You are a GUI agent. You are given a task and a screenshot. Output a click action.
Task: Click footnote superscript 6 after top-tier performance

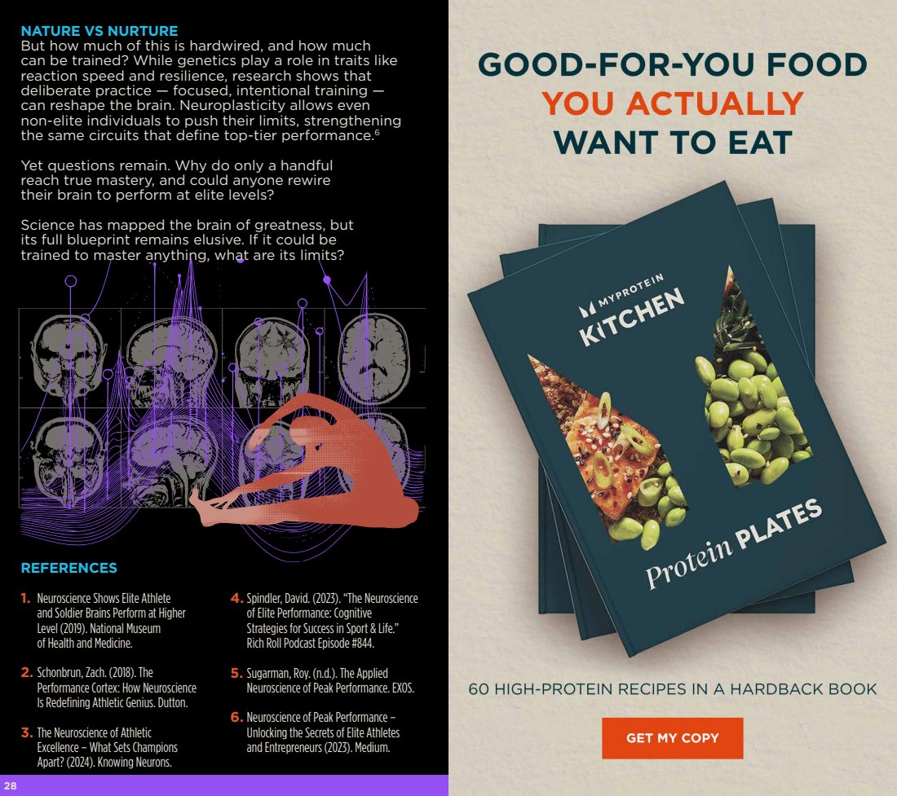pyautogui.click(x=377, y=133)
